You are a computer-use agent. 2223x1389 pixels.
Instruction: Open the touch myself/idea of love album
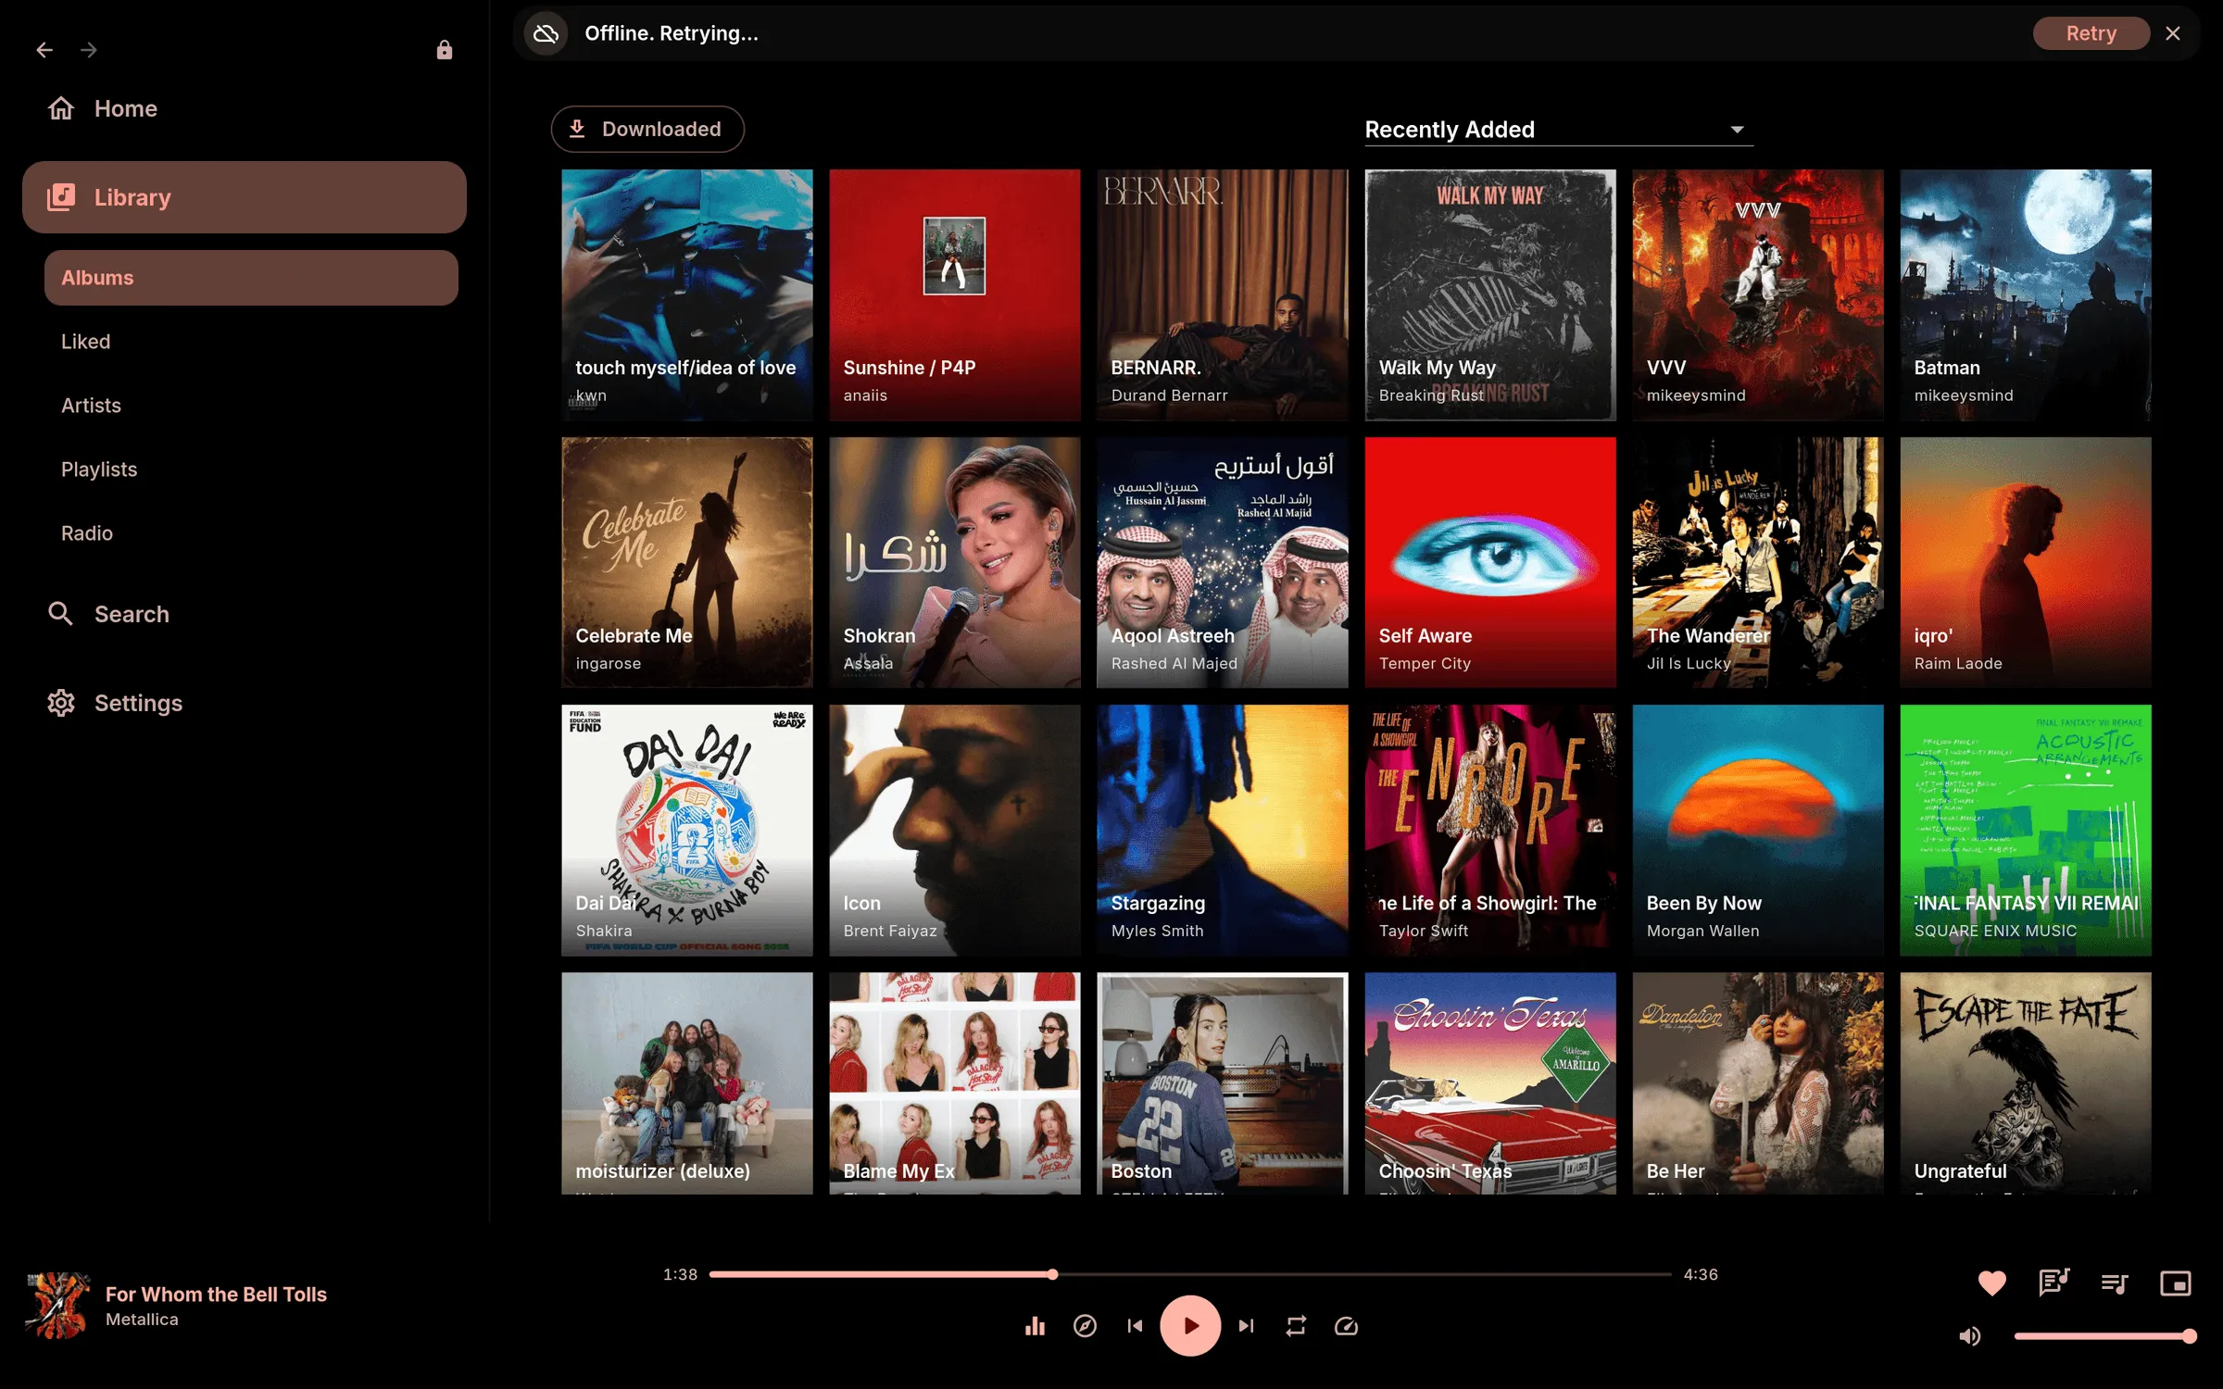(x=687, y=294)
